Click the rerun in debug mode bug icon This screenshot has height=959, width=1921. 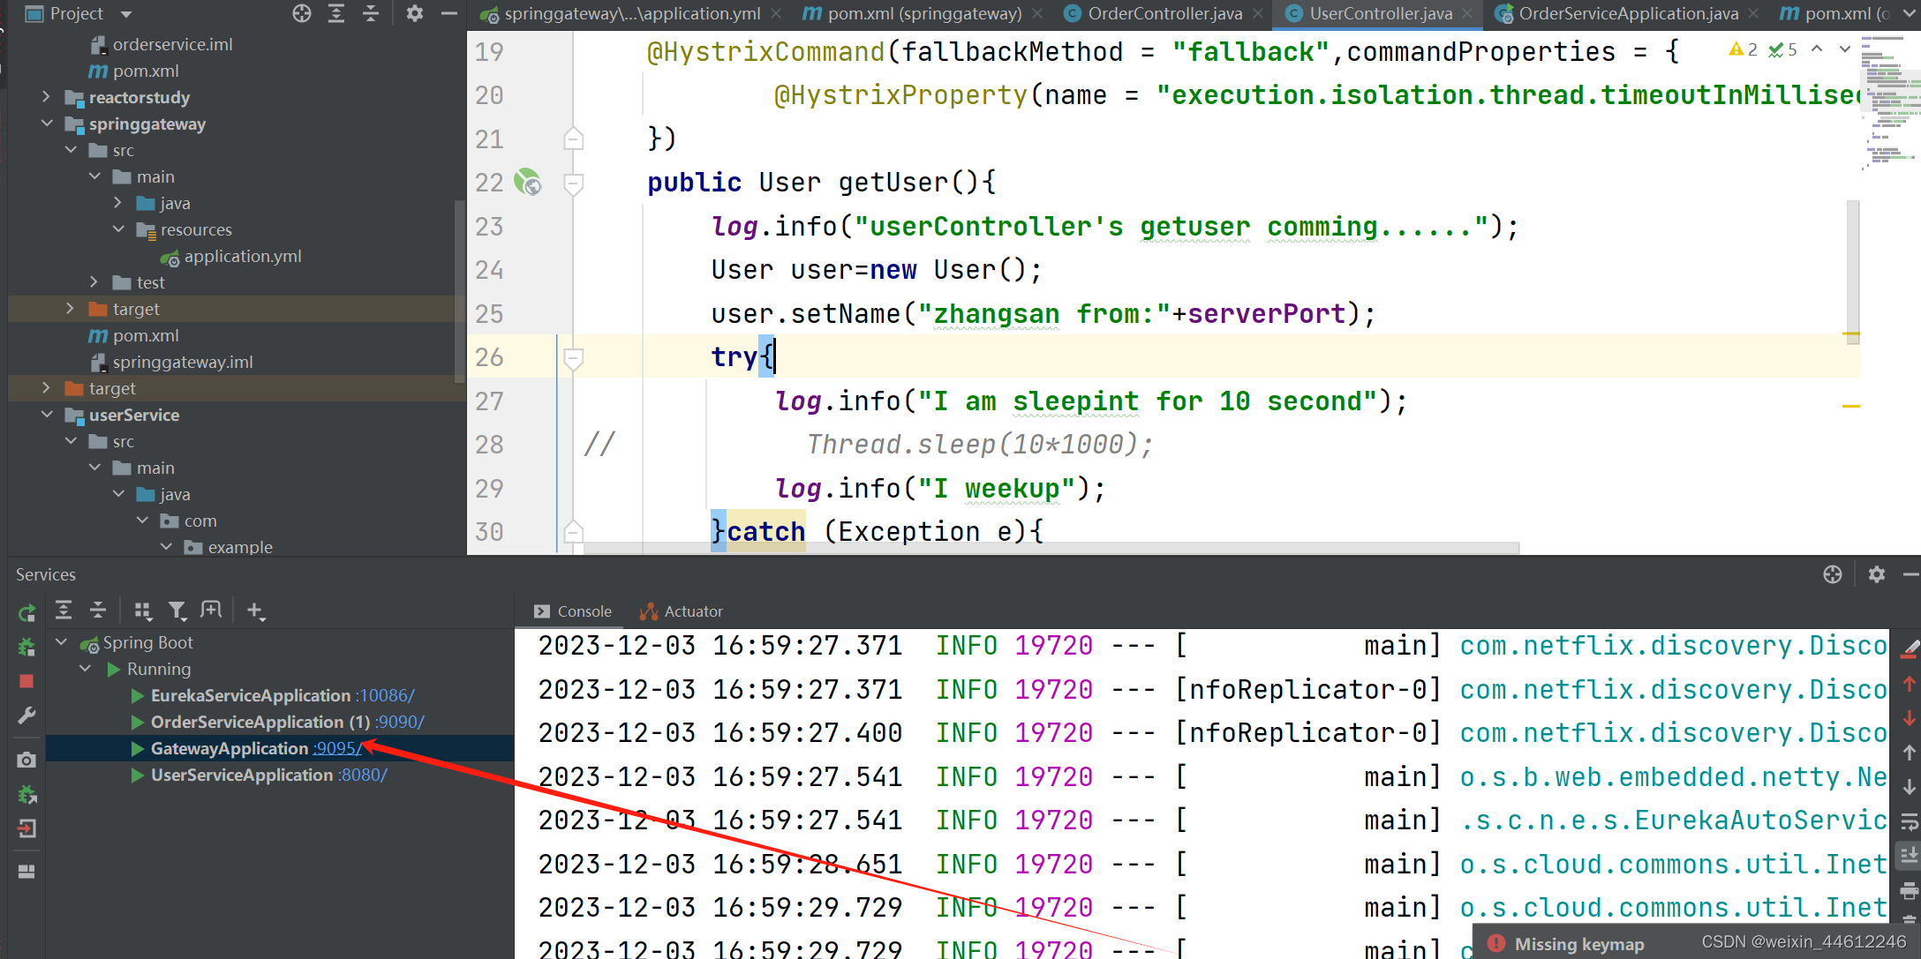[26, 648]
